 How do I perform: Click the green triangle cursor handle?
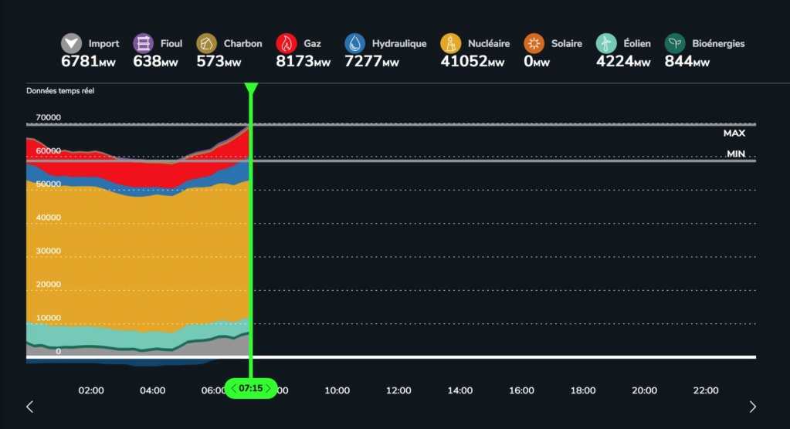coord(251,89)
